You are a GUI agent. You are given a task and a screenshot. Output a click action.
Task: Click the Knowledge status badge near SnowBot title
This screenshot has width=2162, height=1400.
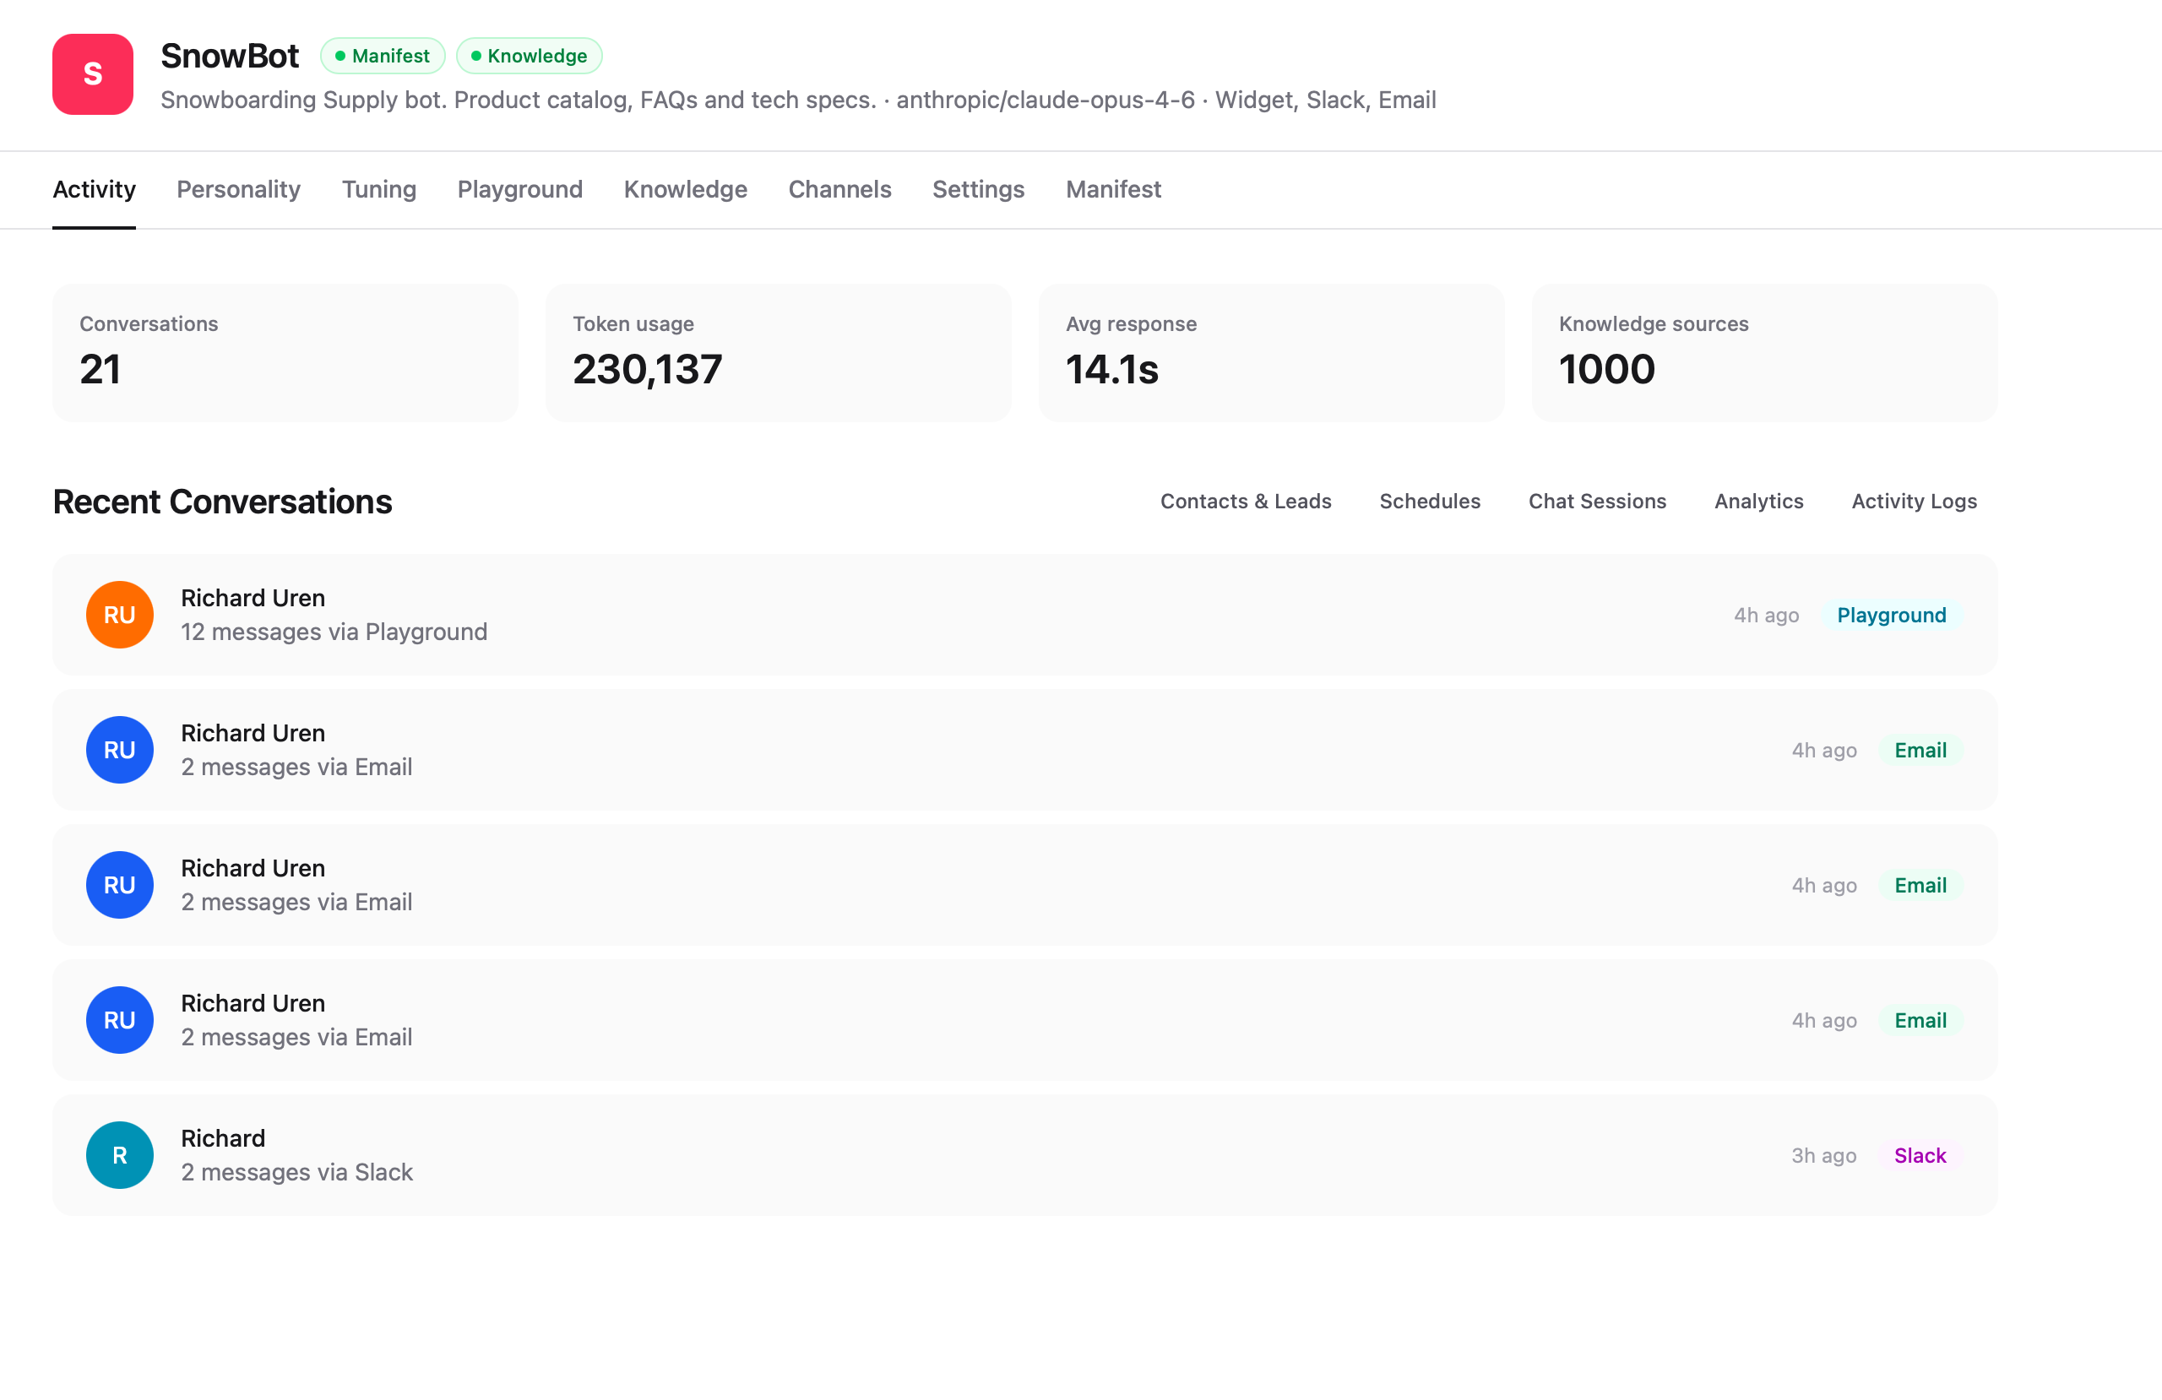pyautogui.click(x=530, y=56)
